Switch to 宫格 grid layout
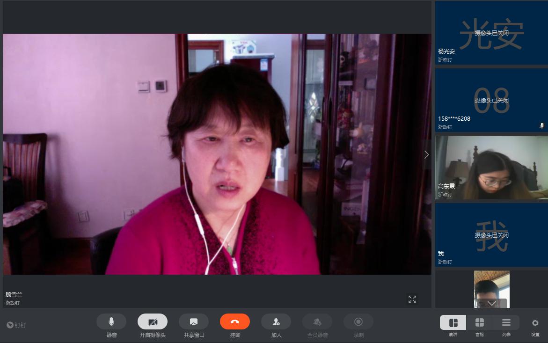This screenshot has width=548, height=343. [480, 322]
